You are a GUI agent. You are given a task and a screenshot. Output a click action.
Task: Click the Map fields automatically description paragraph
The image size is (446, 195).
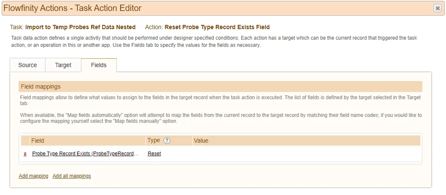click(221, 118)
